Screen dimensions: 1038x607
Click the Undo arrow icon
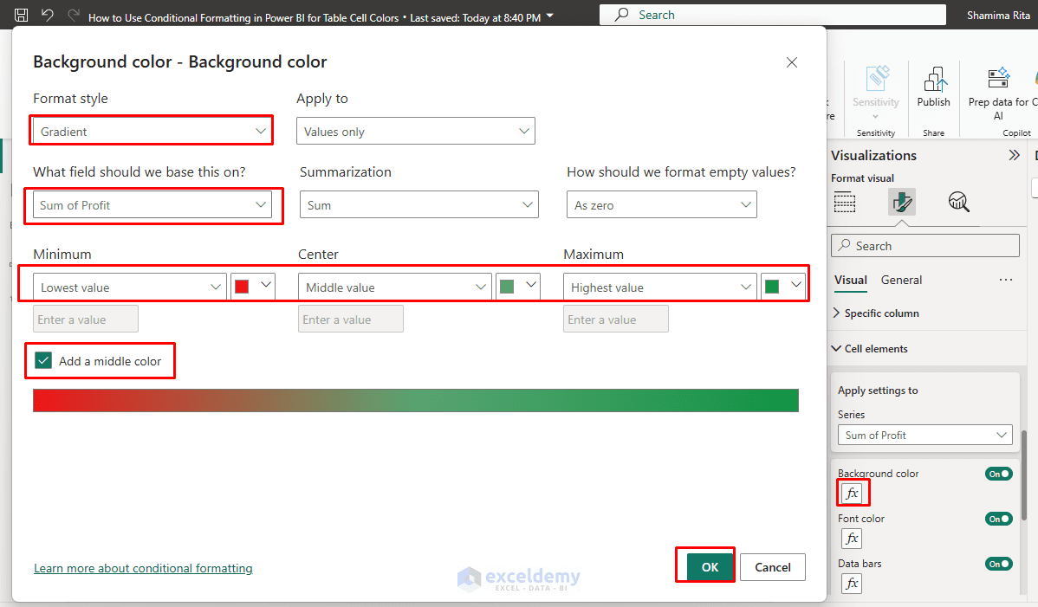click(47, 15)
